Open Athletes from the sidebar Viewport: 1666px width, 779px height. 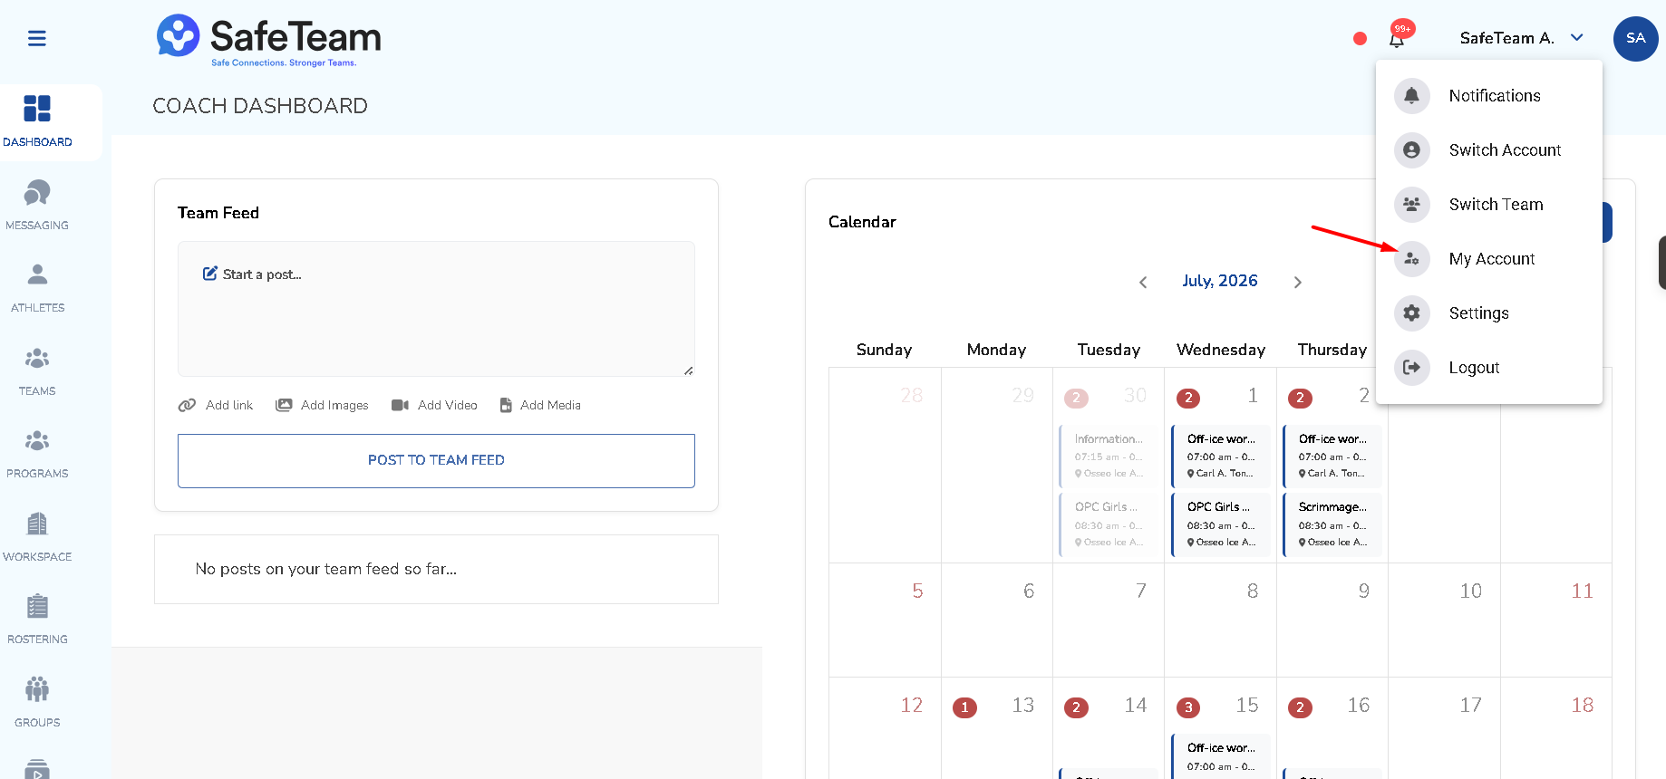point(37,288)
